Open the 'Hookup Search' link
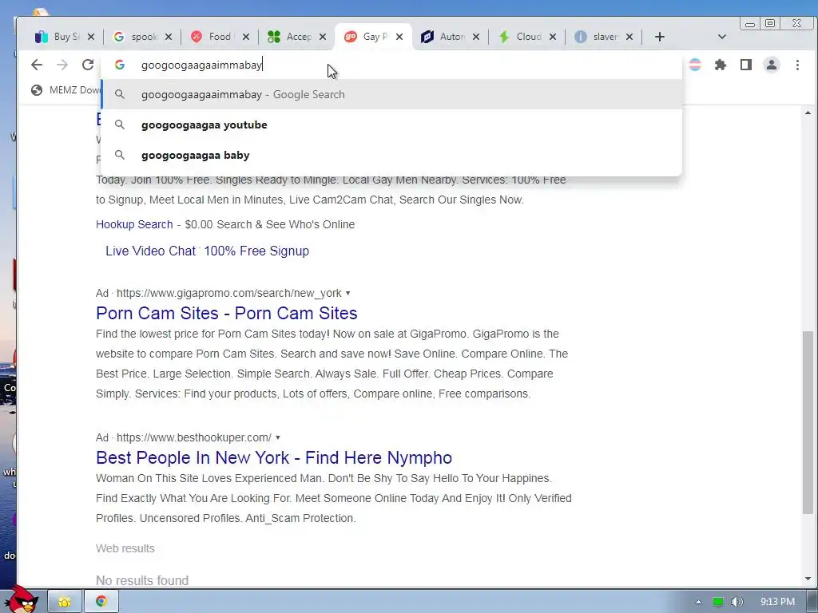The image size is (818, 613). pos(134,224)
